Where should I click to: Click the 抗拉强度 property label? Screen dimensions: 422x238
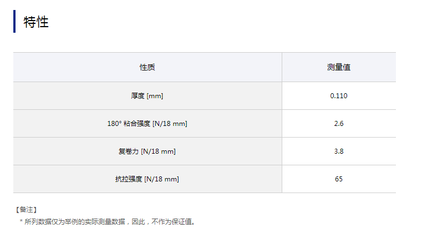point(128,179)
